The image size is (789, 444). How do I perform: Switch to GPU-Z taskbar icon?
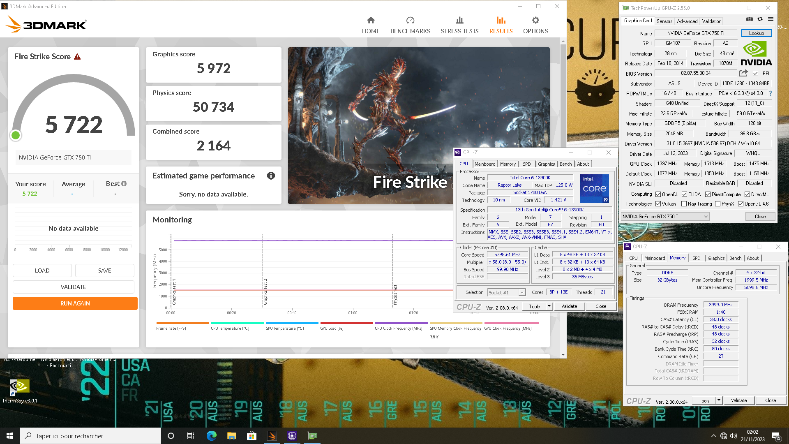coord(312,436)
